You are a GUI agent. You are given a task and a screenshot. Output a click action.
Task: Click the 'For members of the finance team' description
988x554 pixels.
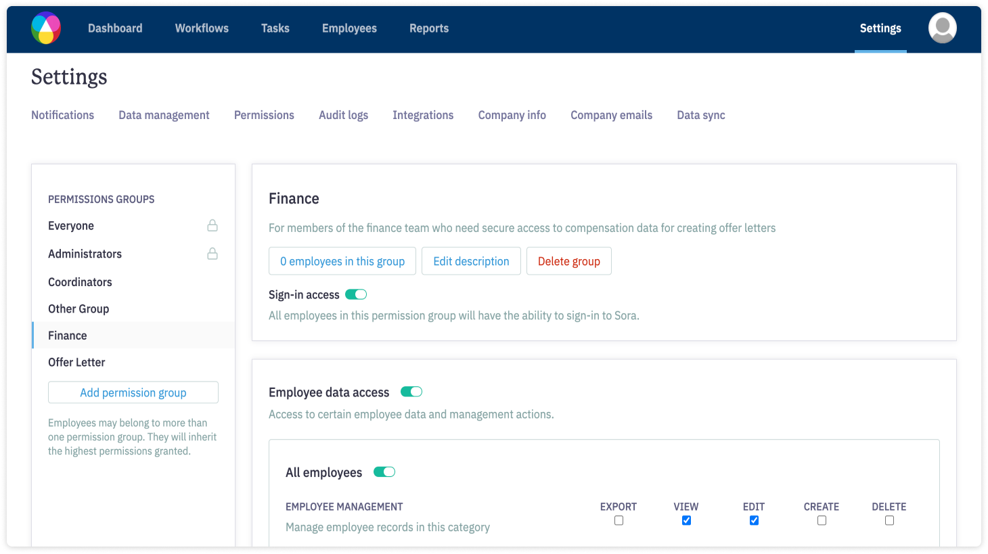click(x=522, y=228)
